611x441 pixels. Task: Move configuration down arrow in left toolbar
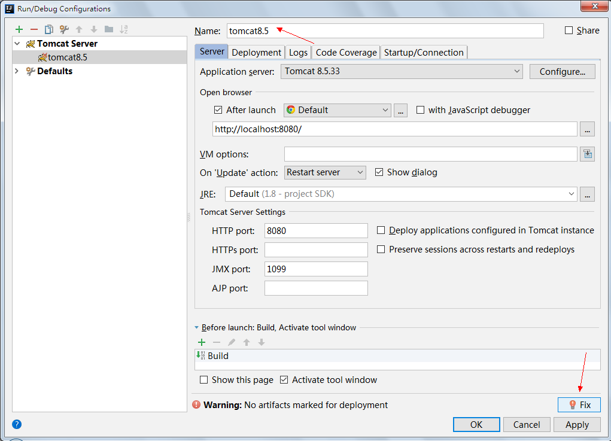coord(94,29)
